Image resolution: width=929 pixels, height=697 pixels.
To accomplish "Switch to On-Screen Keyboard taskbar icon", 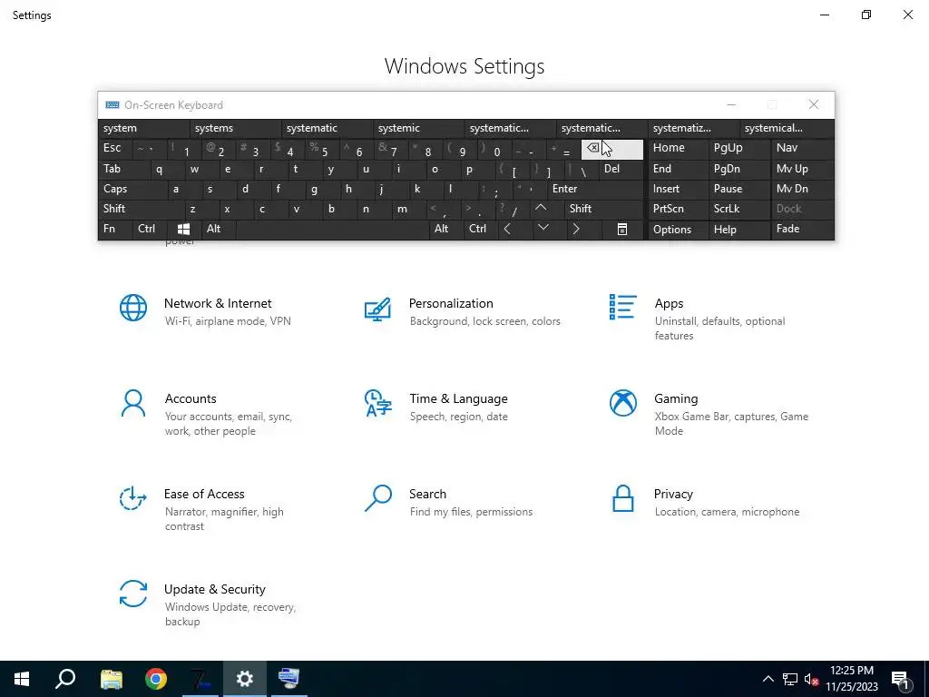I will (x=289, y=679).
